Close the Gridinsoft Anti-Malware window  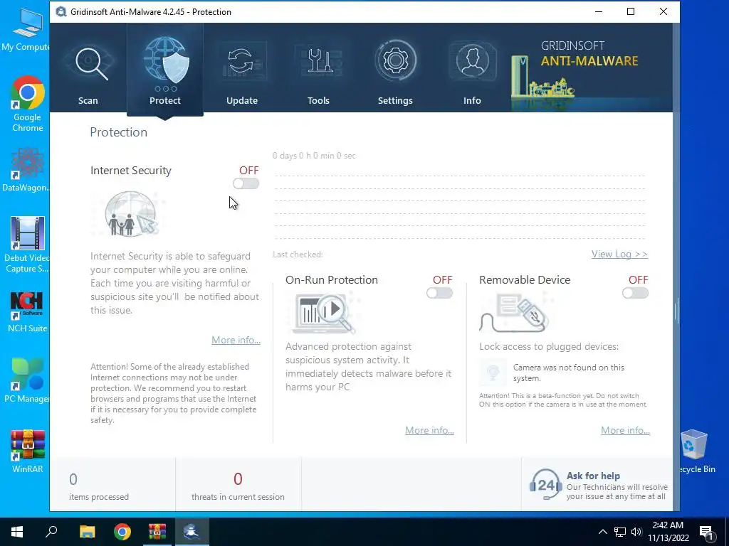[x=664, y=11]
